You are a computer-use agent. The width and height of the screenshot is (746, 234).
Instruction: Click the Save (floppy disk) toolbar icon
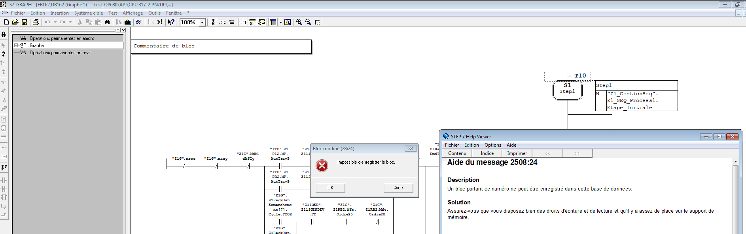(25, 22)
